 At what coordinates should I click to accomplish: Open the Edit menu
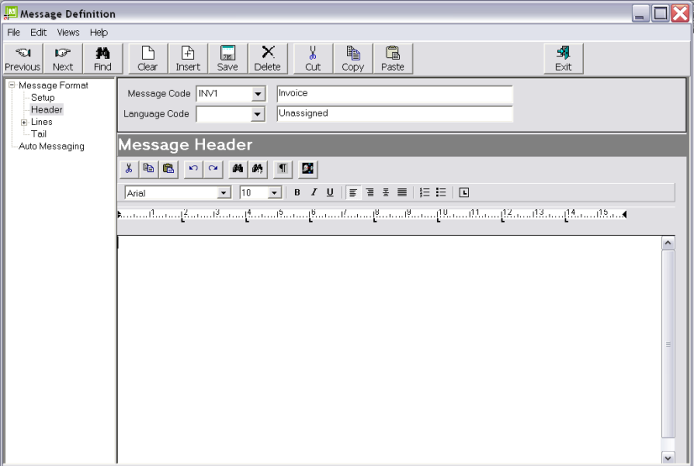point(39,33)
